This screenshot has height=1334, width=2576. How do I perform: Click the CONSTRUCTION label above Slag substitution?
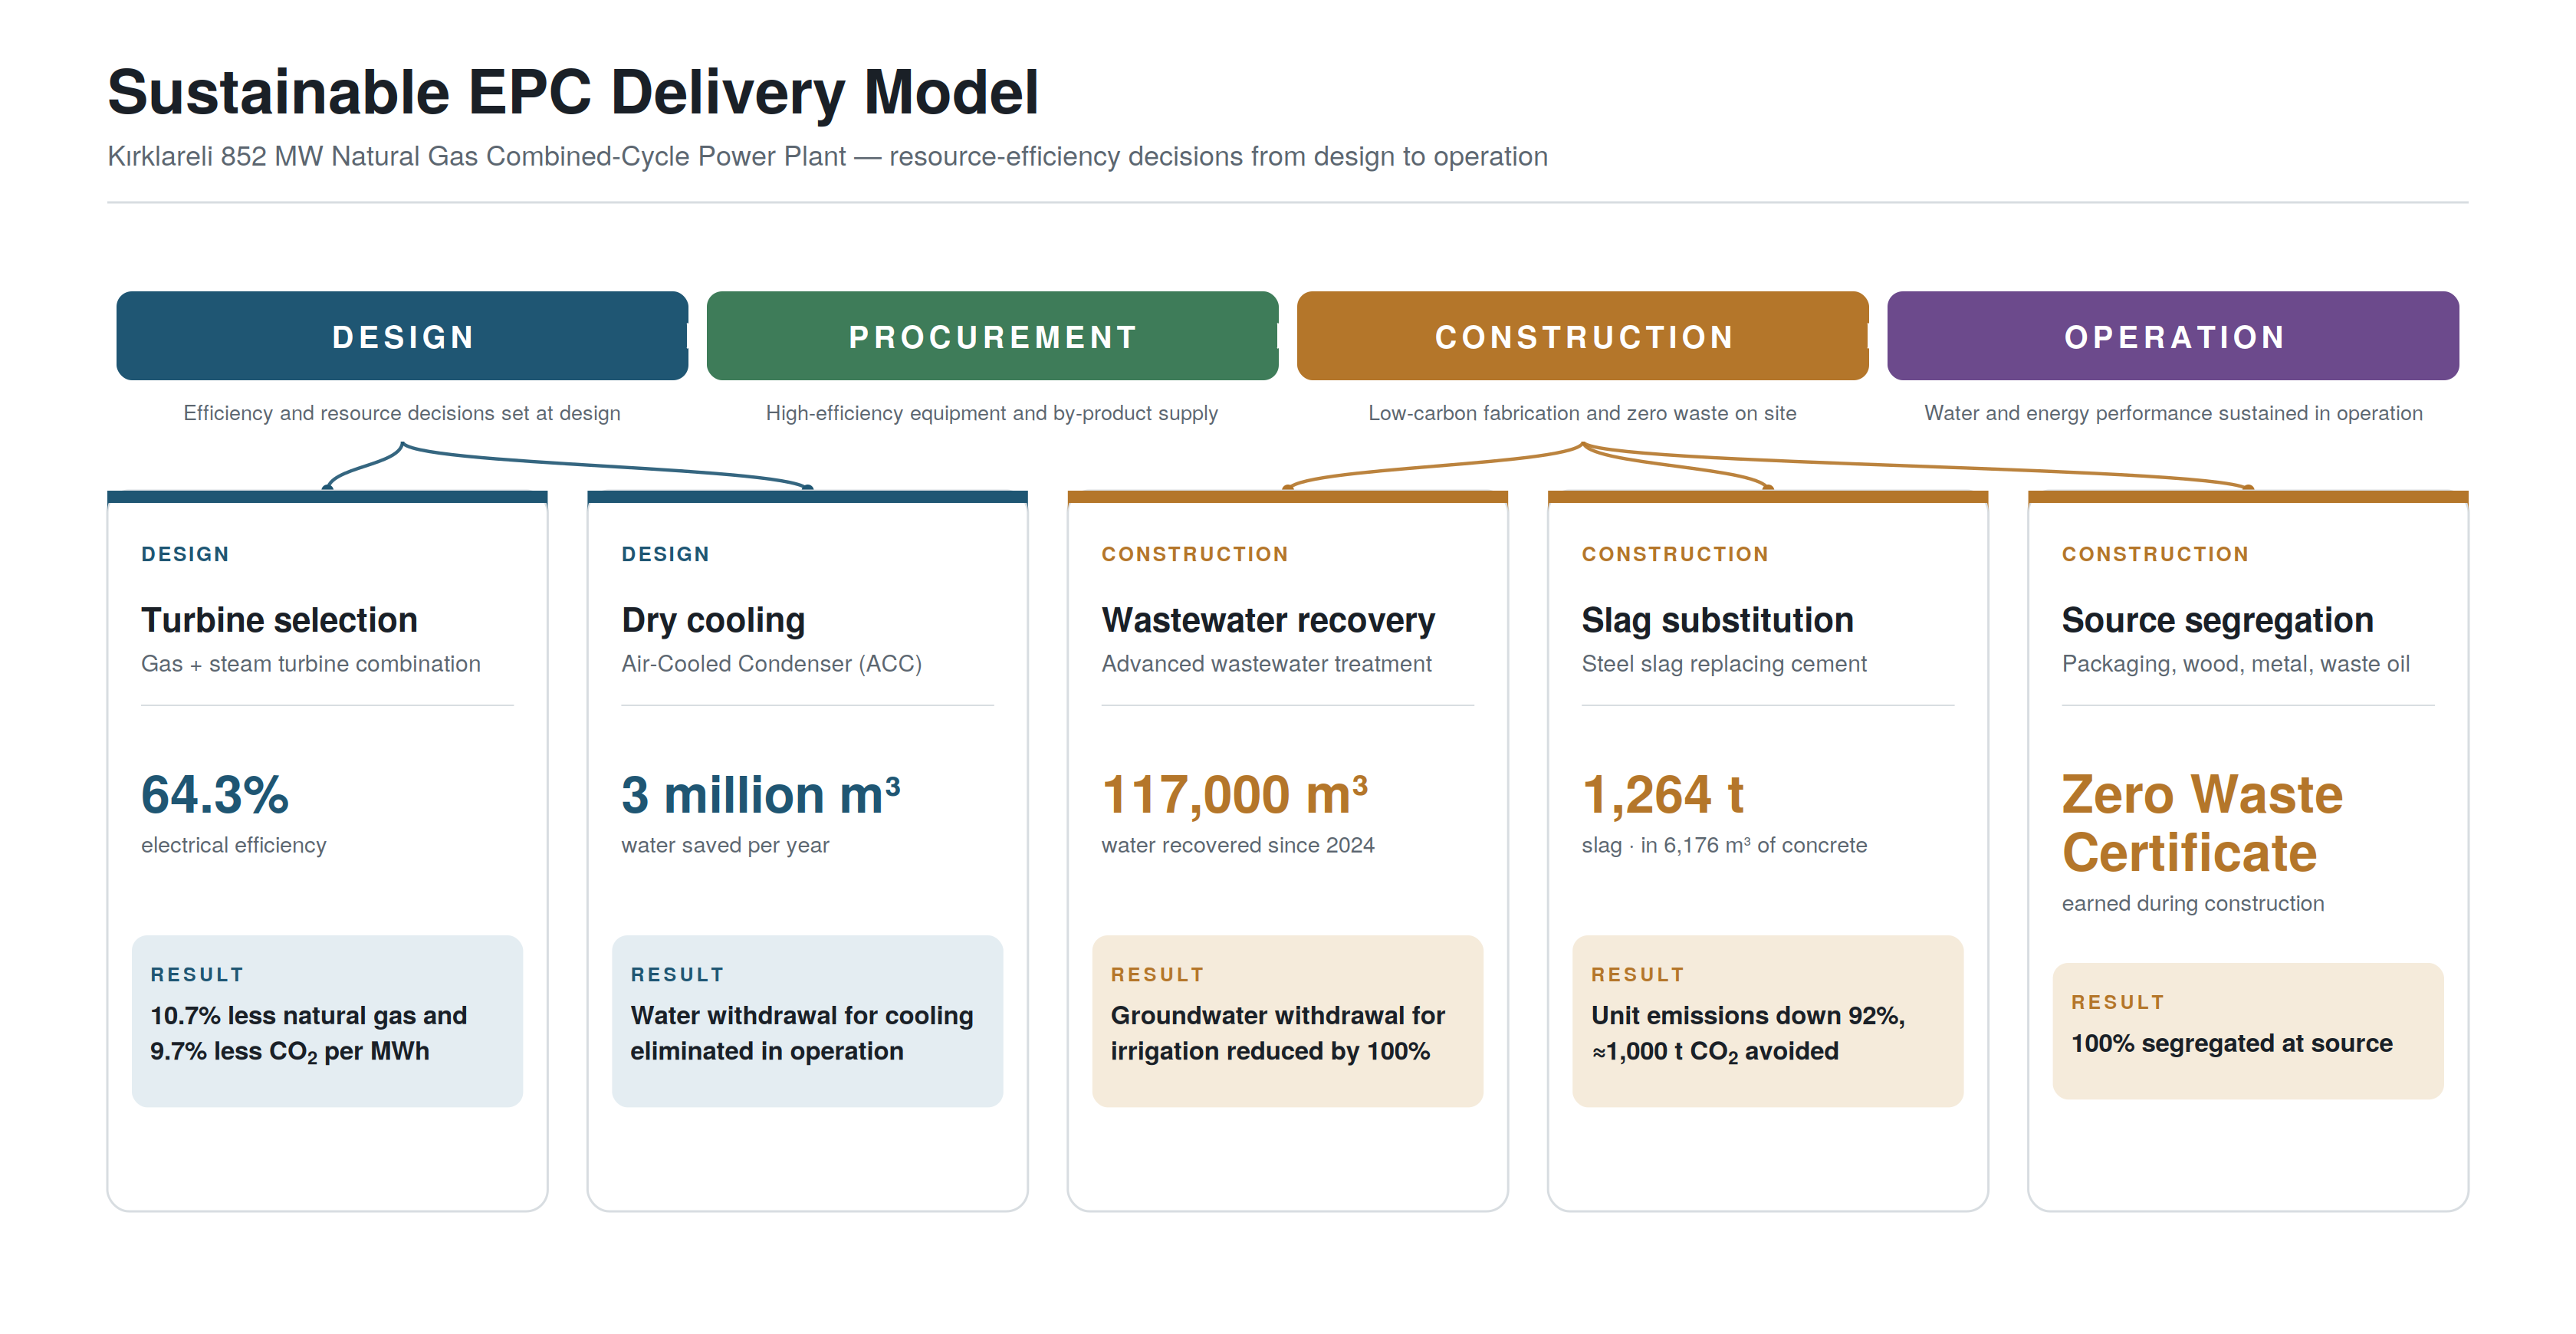(1675, 554)
